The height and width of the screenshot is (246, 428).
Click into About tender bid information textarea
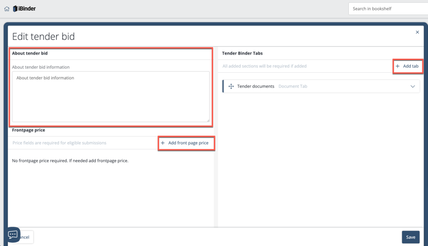pyautogui.click(x=110, y=97)
